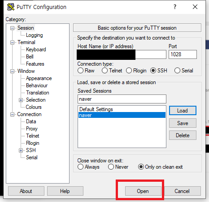Click the Host Name input field

pyautogui.click(x=122, y=54)
